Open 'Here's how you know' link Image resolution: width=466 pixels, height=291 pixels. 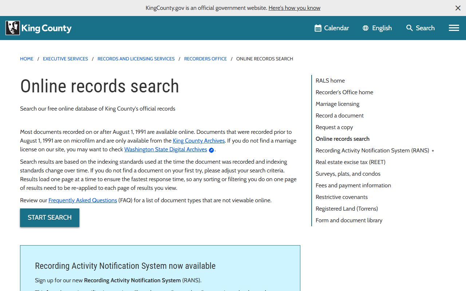point(295,8)
